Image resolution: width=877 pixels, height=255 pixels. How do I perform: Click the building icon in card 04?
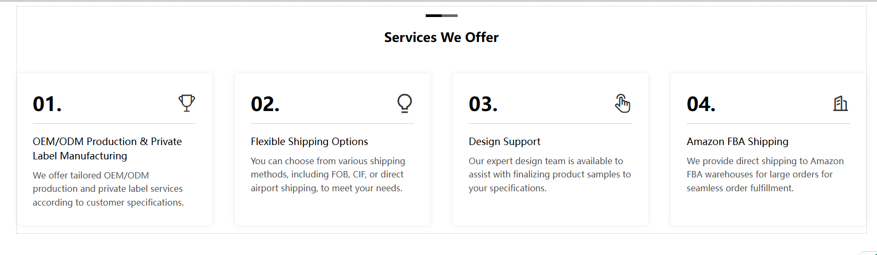pos(840,103)
